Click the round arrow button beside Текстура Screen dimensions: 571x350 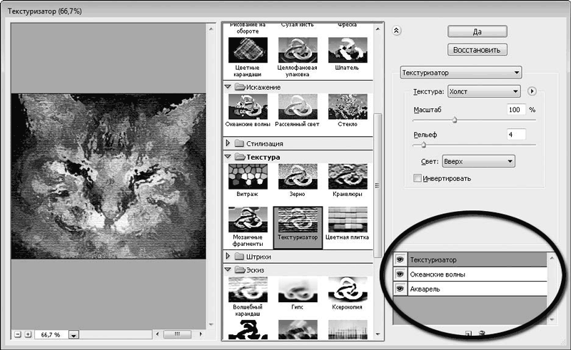532,91
